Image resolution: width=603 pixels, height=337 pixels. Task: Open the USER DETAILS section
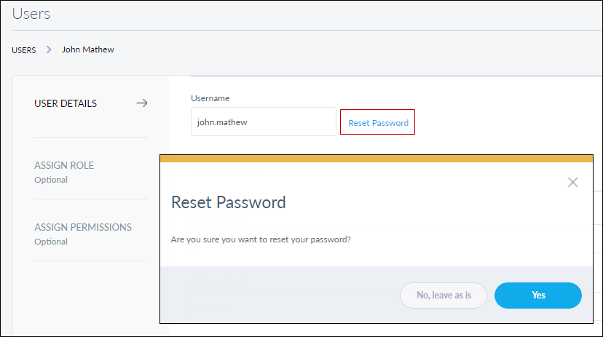point(66,103)
